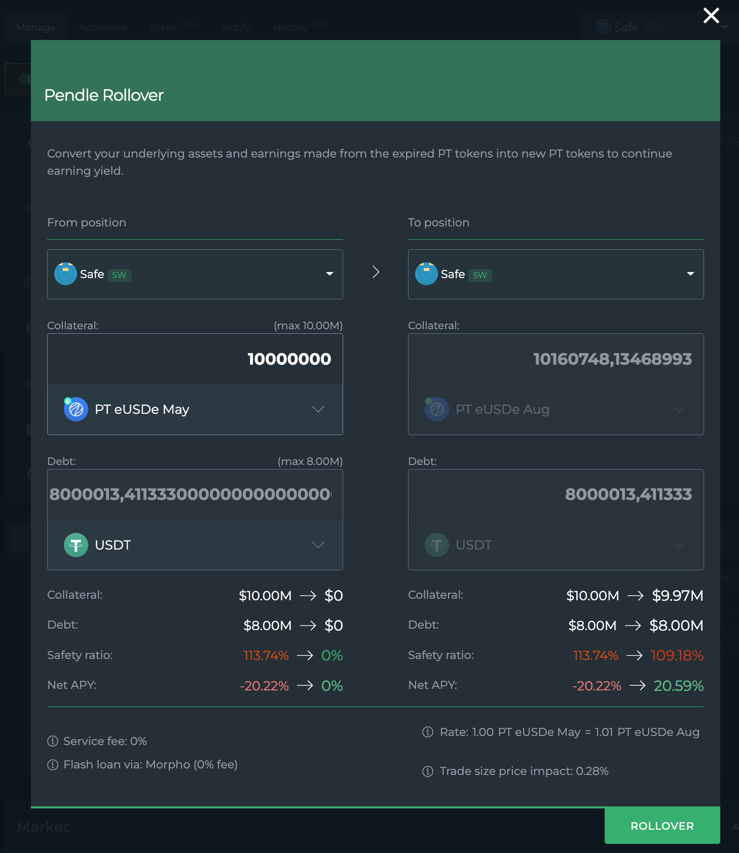Click the SW badge in From position

pyautogui.click(x=119, y=275)
